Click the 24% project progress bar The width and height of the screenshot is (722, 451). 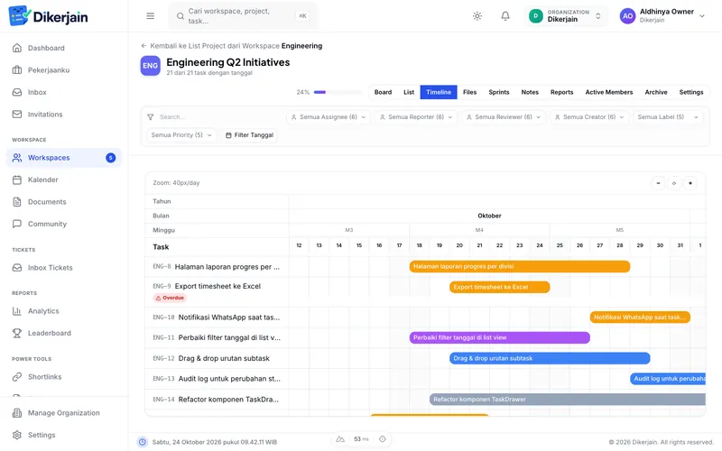coord(338,92)
